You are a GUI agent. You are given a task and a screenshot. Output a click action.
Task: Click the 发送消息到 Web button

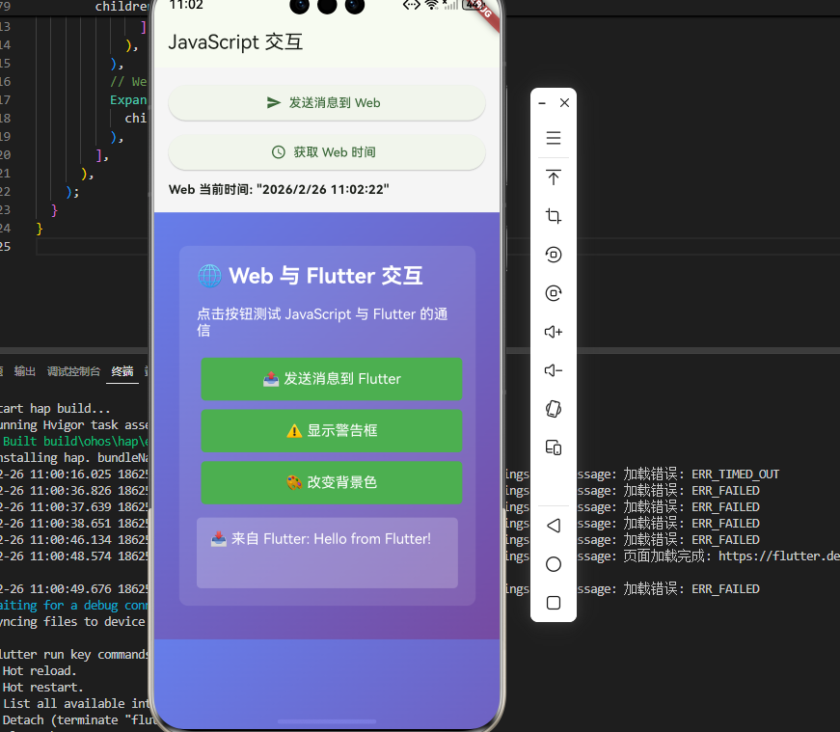point(327,103)
